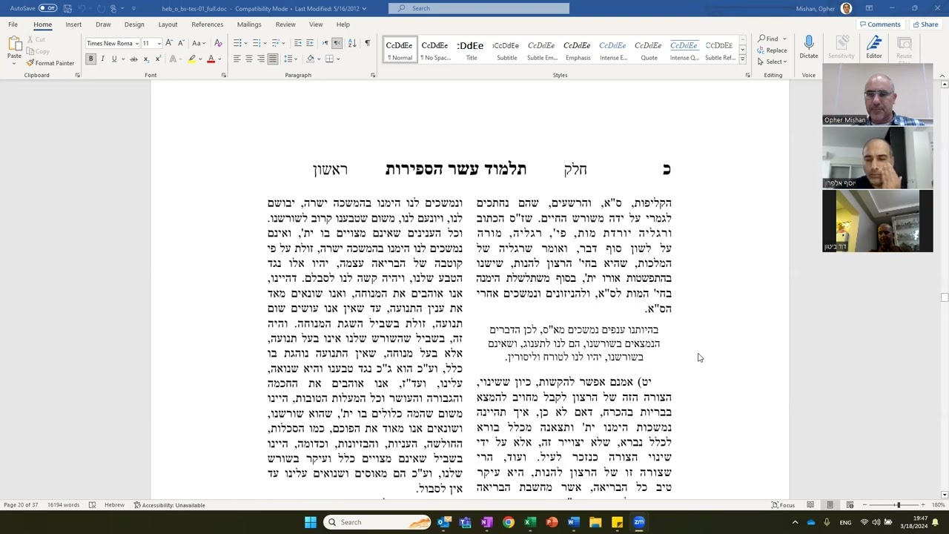Increase the paragraph indent
949x534 pixels.
click(x=309, y=43)
